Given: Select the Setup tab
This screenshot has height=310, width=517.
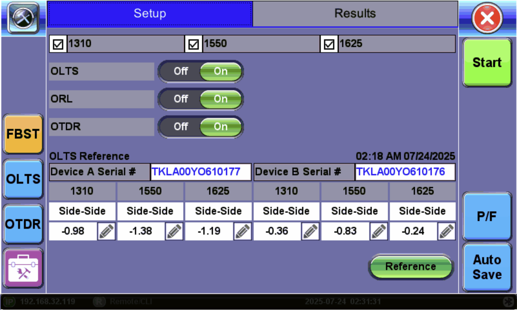Looking at the screenshot, I should 150,14.
